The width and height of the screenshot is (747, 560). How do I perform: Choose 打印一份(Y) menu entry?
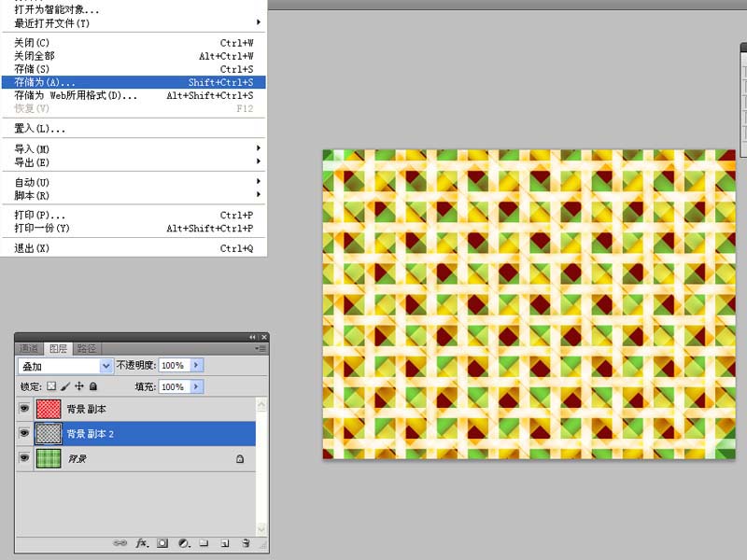coord(134,228)
